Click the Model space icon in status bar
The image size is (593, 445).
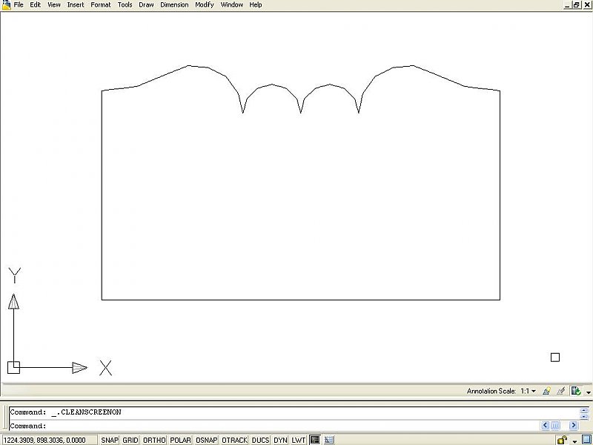[314, 440]
